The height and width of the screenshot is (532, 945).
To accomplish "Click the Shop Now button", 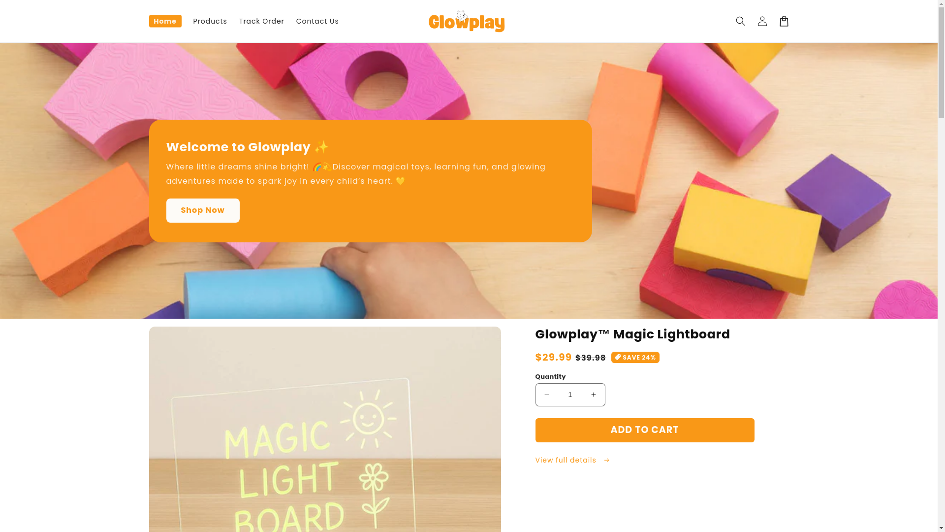I will pyautogui.click(x=203, y=210).
